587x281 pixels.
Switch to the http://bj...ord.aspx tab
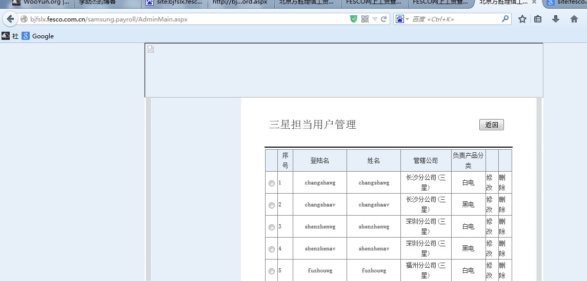(241, 3)
